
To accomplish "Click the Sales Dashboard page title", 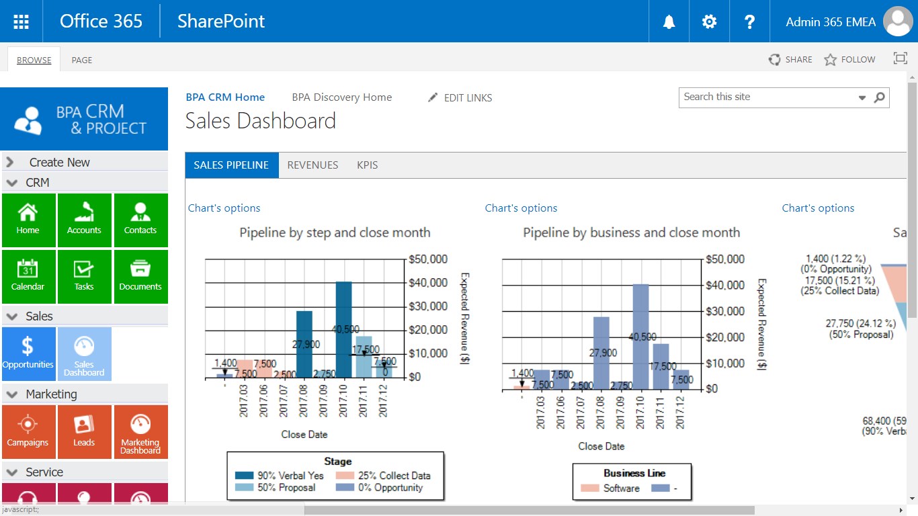I will pyautogui.click(x=261, y=121).
